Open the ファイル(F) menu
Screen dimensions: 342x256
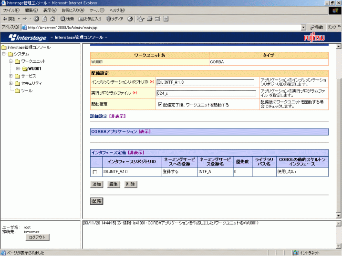click(x=11, y=10)
